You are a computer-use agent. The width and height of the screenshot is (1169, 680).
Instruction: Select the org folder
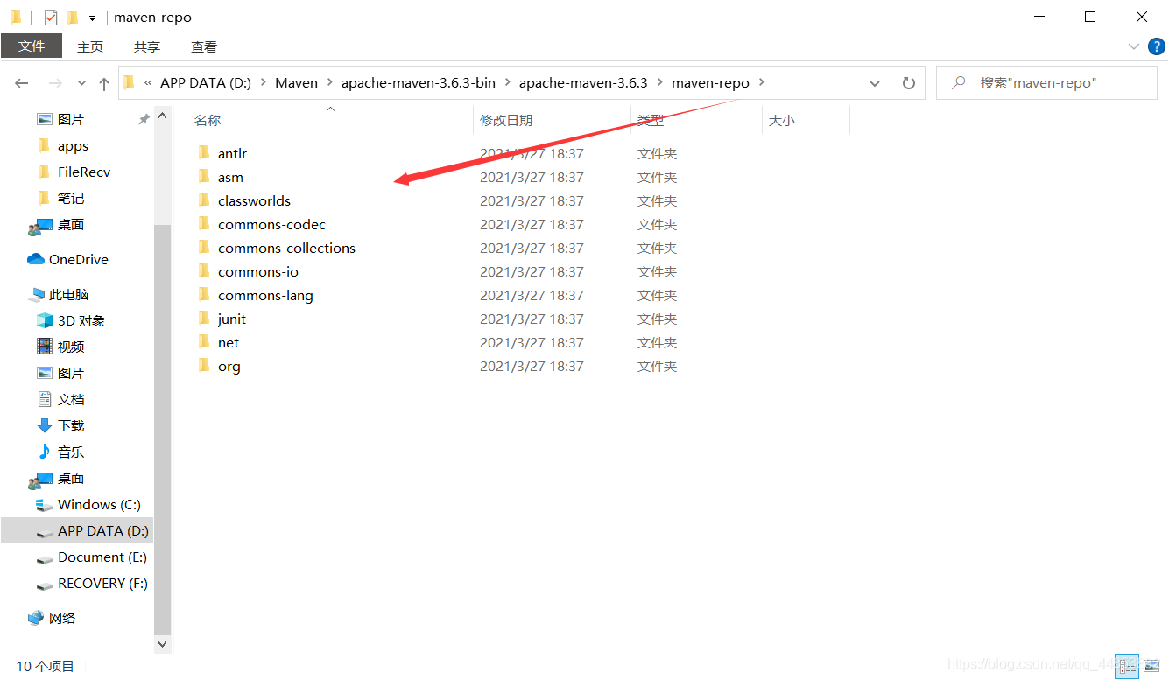click(x=229, y=366)
